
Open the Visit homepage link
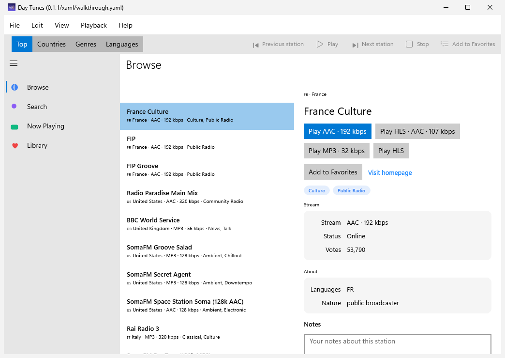click(x=390, y=172)
